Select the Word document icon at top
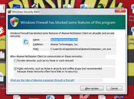 [x=84, y=6]
